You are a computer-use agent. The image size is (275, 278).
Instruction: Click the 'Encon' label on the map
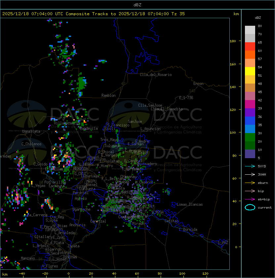(x=198, y=84)
